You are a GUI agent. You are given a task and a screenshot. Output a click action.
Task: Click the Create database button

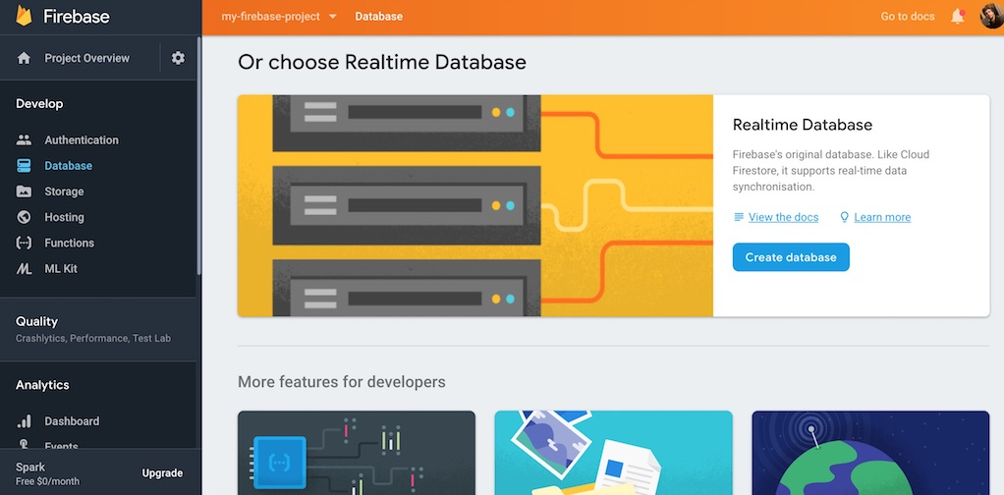(791, 257)
